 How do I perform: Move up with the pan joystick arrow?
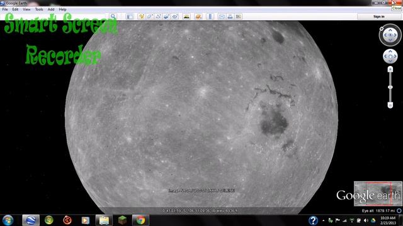[x=390, y=51]
